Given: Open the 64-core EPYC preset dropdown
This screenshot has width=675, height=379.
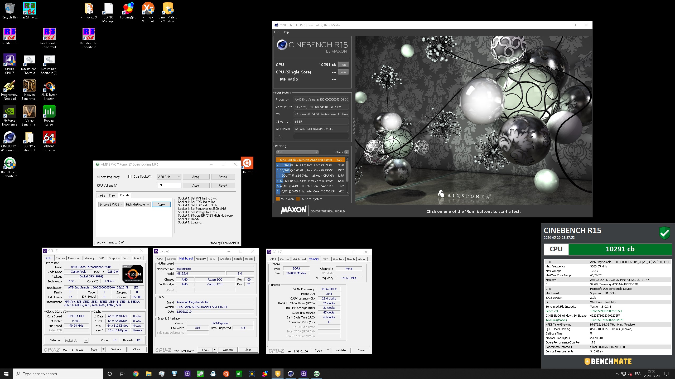Looking at the screenshot, I should (111, 205).
